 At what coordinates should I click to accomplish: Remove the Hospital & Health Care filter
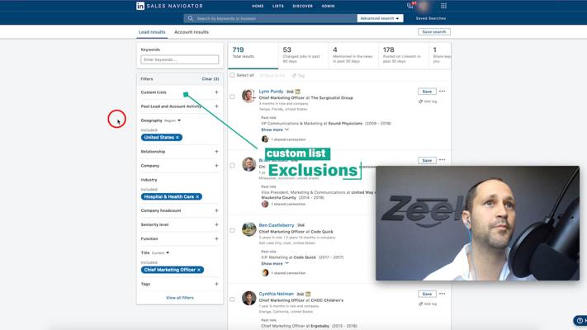pyautogui.click(x=198, y=197)
